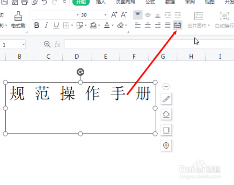The height and width of the screenshot is (185, 234).
Task: Click the Redo arrow icon
Action: pos(54,2)
